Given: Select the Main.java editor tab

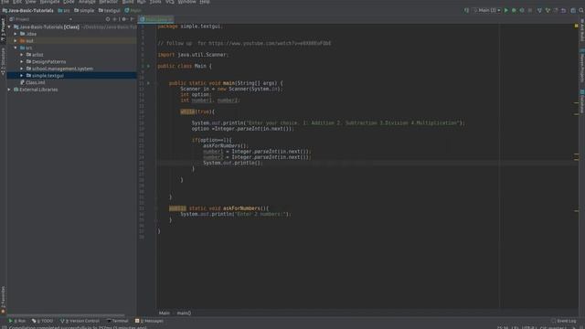Looking at the screenshot, I should click(x=156, y=19).
